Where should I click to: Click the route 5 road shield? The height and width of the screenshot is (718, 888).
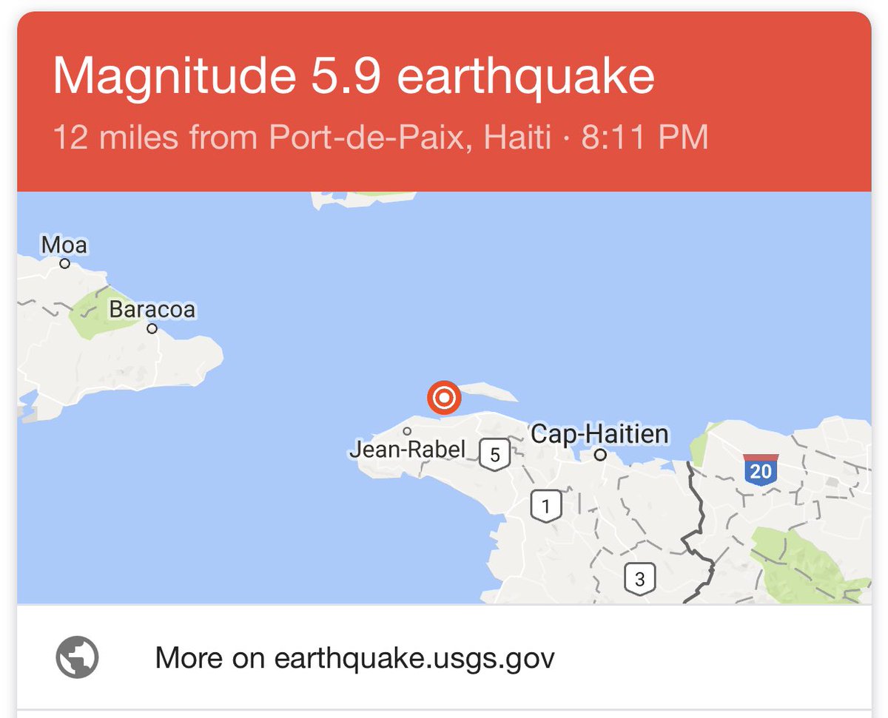click(x=495, y=454)
